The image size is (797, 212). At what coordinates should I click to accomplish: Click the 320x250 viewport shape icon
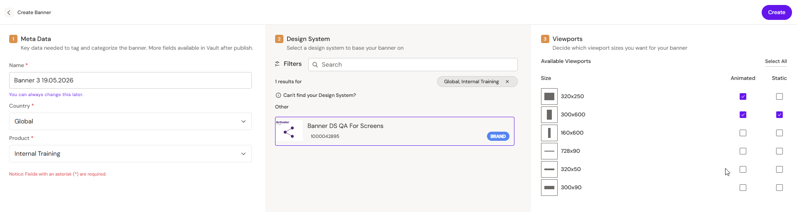549,96
